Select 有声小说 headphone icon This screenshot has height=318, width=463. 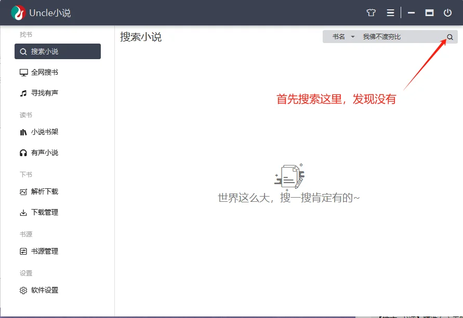click(23, 153)
